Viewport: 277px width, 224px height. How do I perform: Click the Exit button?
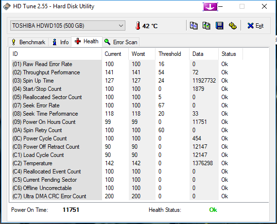coord(256,26)
